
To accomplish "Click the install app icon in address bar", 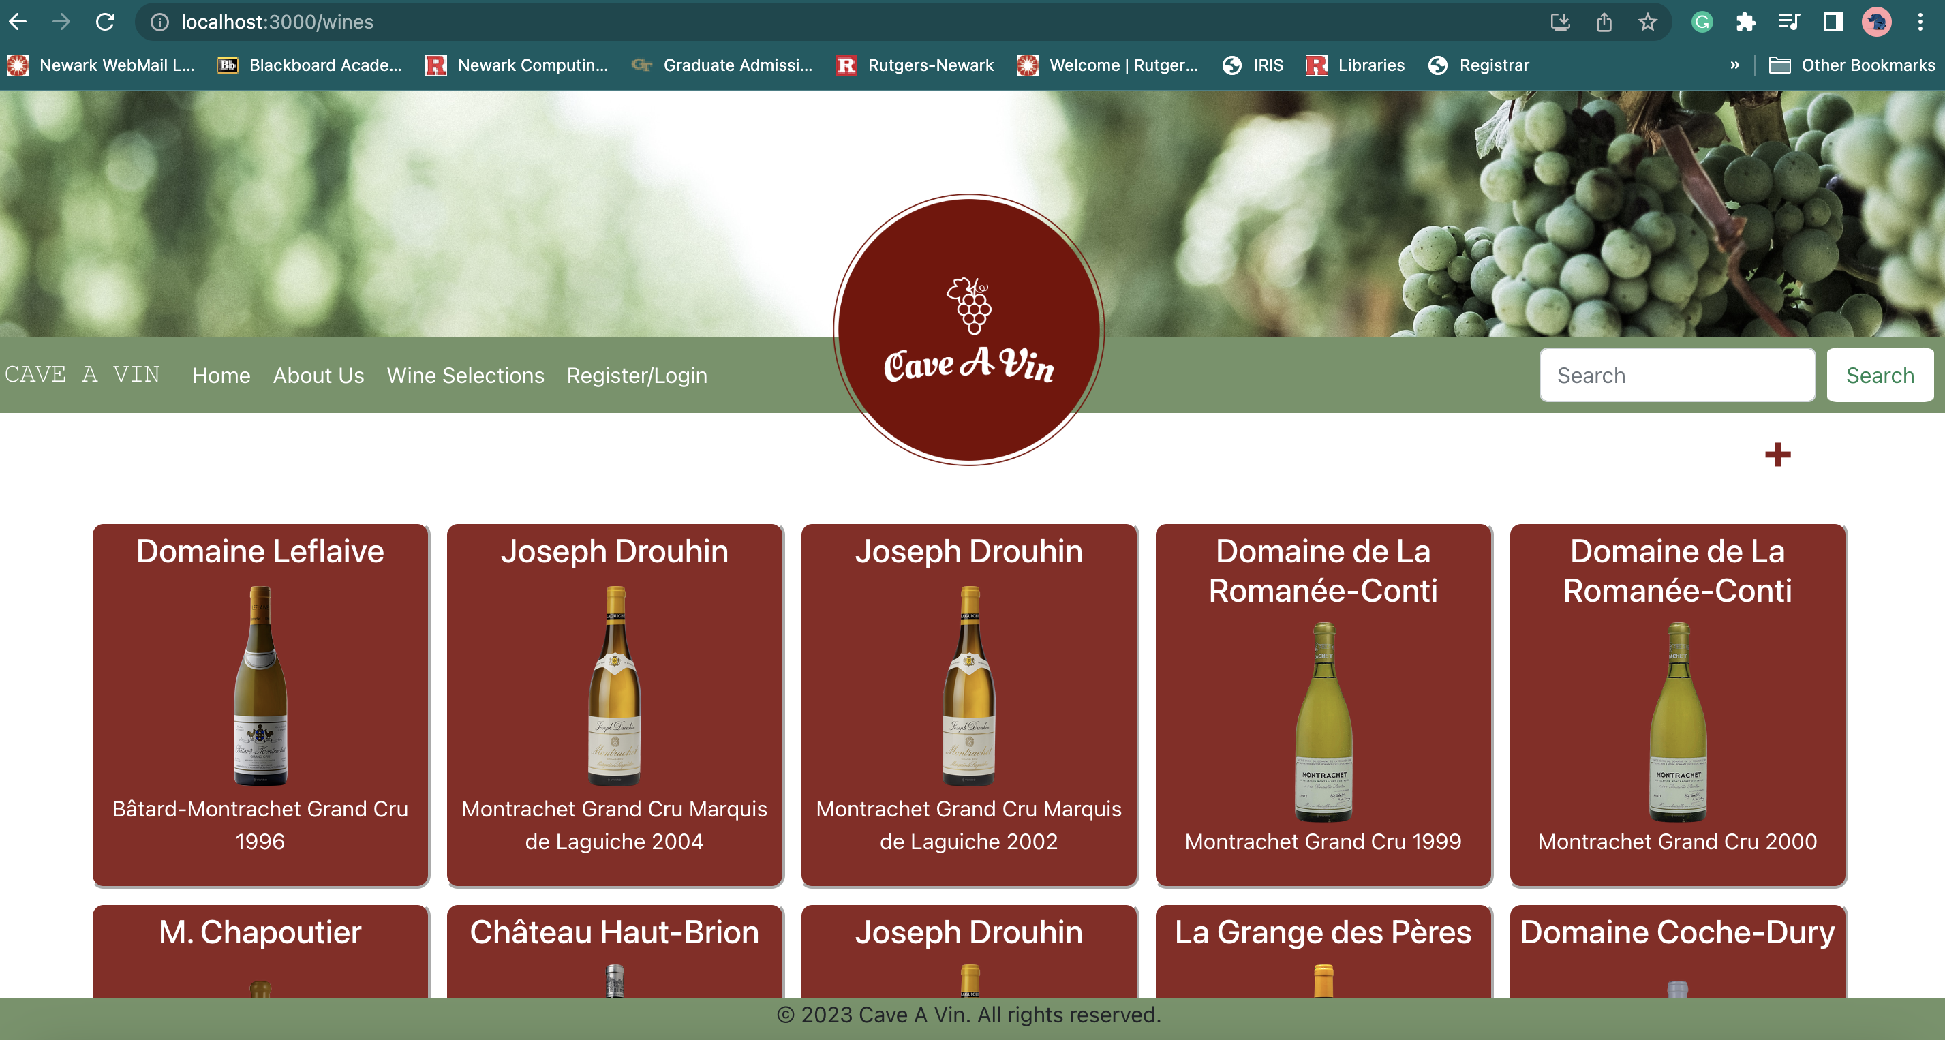I will [x=1560, y=22].
